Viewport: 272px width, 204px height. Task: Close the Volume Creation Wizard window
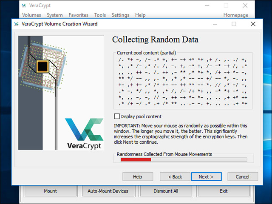[x=253, y=24]
